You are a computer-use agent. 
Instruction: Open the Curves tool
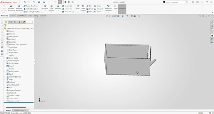pos(115,7)
